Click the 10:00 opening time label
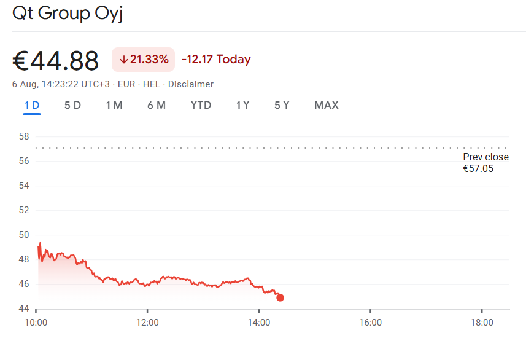The width and height of the screenshot is (526, 338). point(36,322)
